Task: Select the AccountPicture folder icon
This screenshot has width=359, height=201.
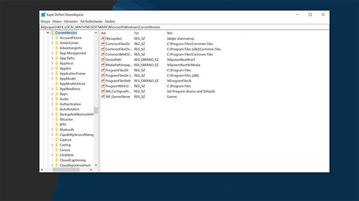Action: tap(56, 38)
